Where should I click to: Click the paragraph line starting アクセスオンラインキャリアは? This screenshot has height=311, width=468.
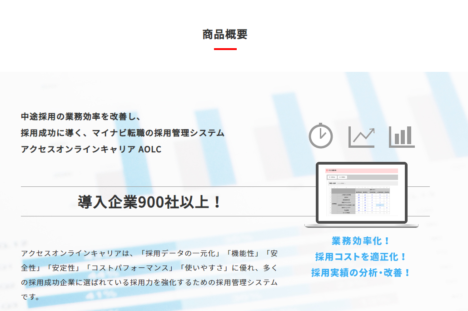pyautogui.click(x=149, y=253)
